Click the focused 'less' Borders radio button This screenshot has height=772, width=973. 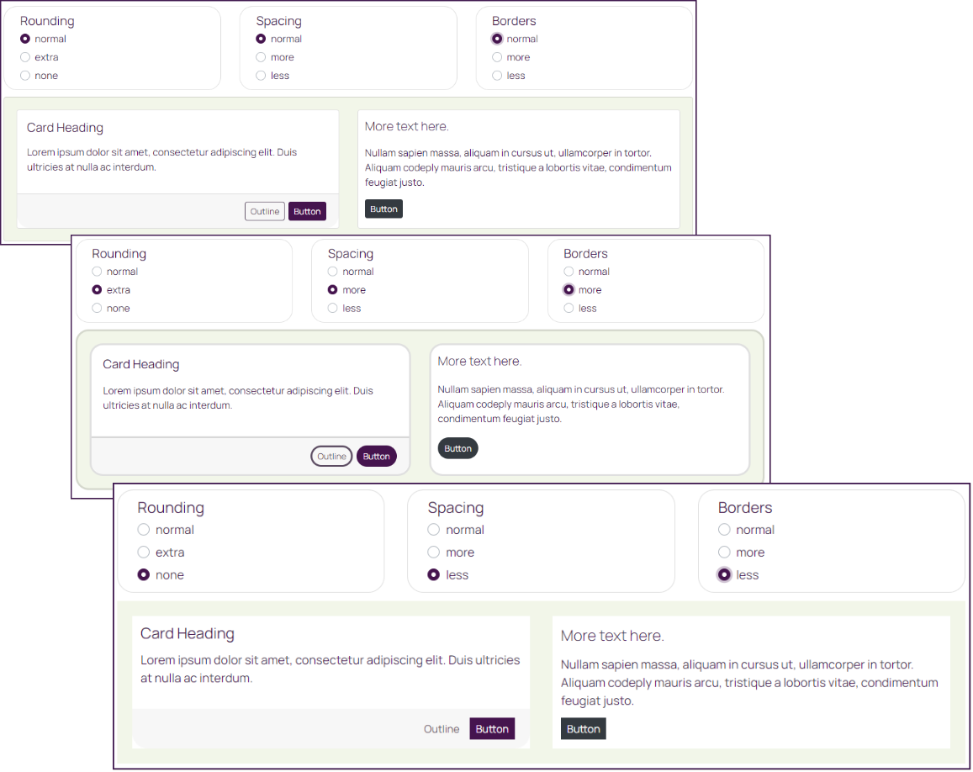point(724,575)
